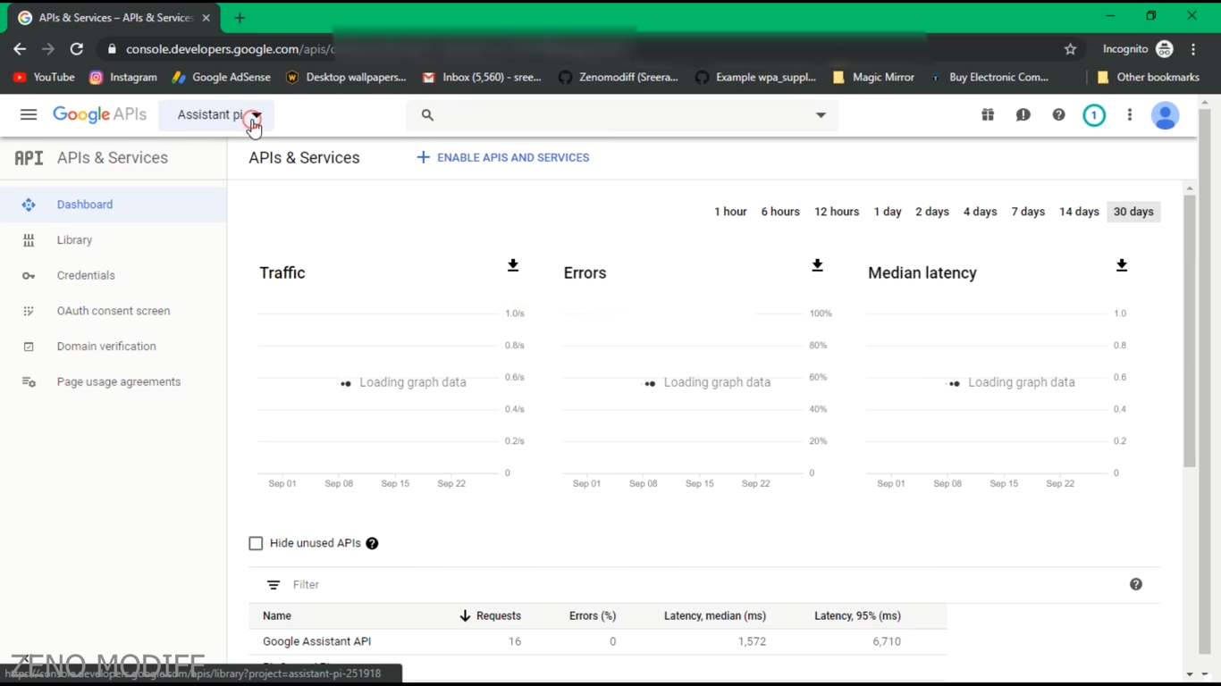Open the YouTube bookmark
1221x686 pixels.
(x=44, y=77)
